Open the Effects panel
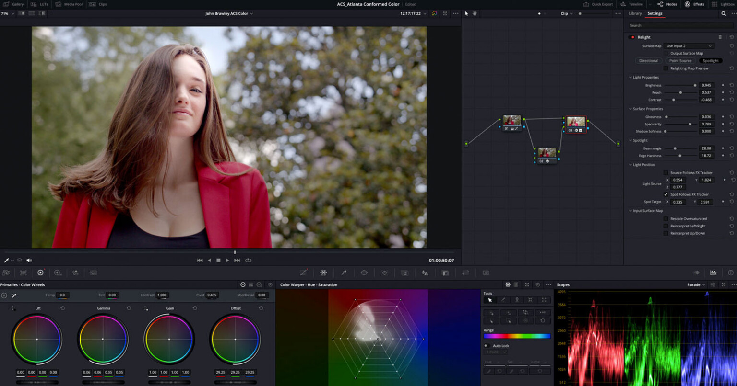 coord(696,4)
